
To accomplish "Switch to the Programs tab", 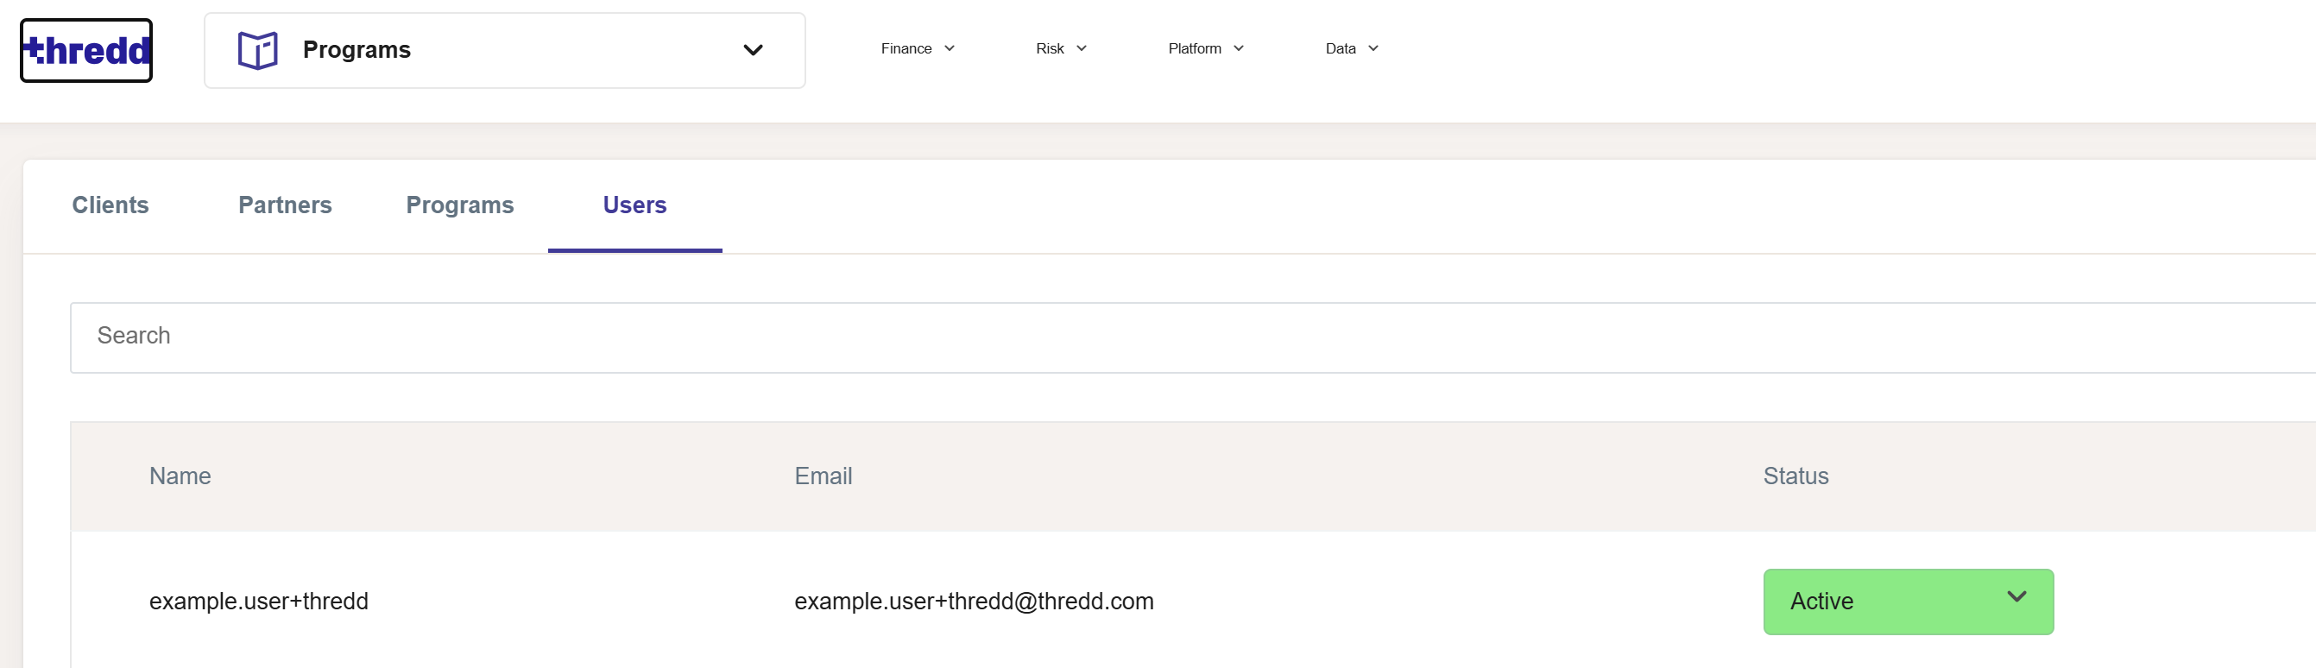I will pos(459,205).
